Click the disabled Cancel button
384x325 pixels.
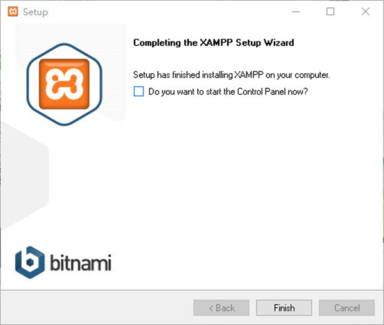point(347,308)
